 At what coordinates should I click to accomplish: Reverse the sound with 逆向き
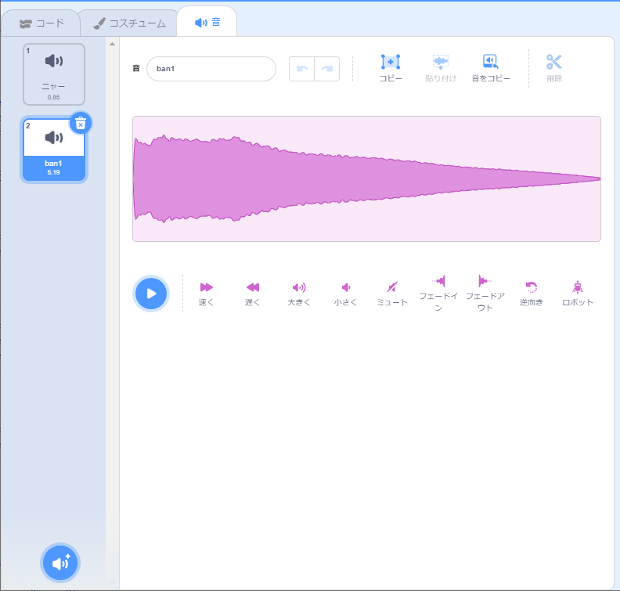[x=532, y=294]
